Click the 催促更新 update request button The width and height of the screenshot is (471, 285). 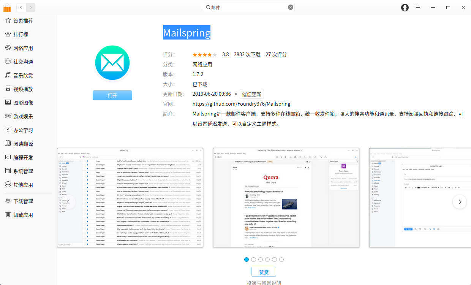coord(251,94)
